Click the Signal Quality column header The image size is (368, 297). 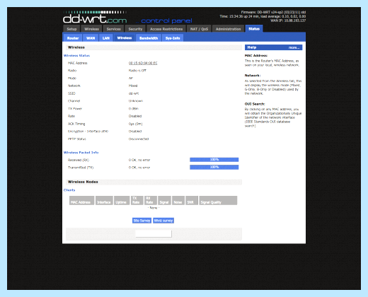pos(218,200)
